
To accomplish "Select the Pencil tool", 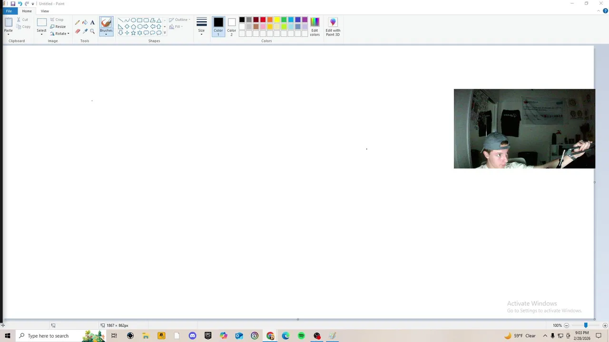I will pos(78,22).
